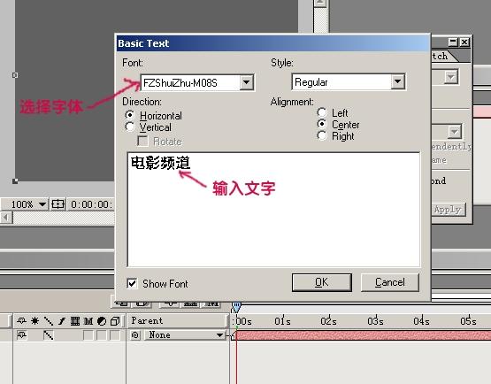Select the Right alignment radio button

click(x=322, y=135)
